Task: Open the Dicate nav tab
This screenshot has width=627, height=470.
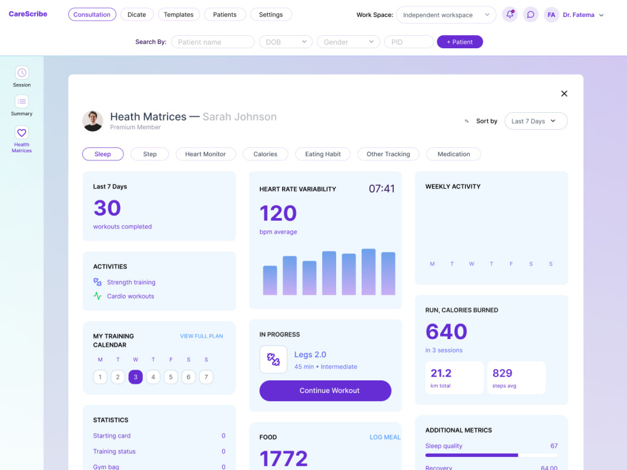Action: click(x=137, y=14)
